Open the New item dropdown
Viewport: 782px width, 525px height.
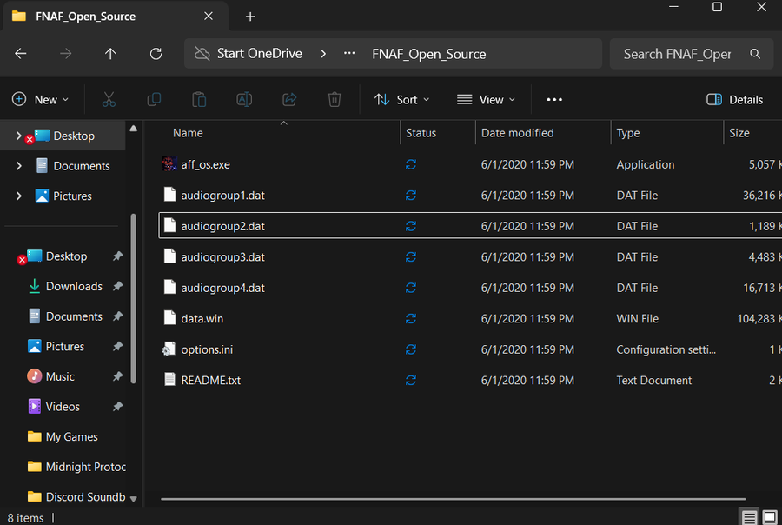[x=40, y=99]
